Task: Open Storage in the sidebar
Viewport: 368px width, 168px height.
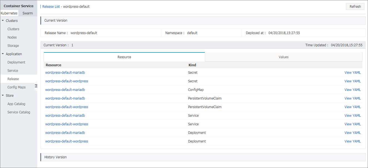Action: [13, 45]
